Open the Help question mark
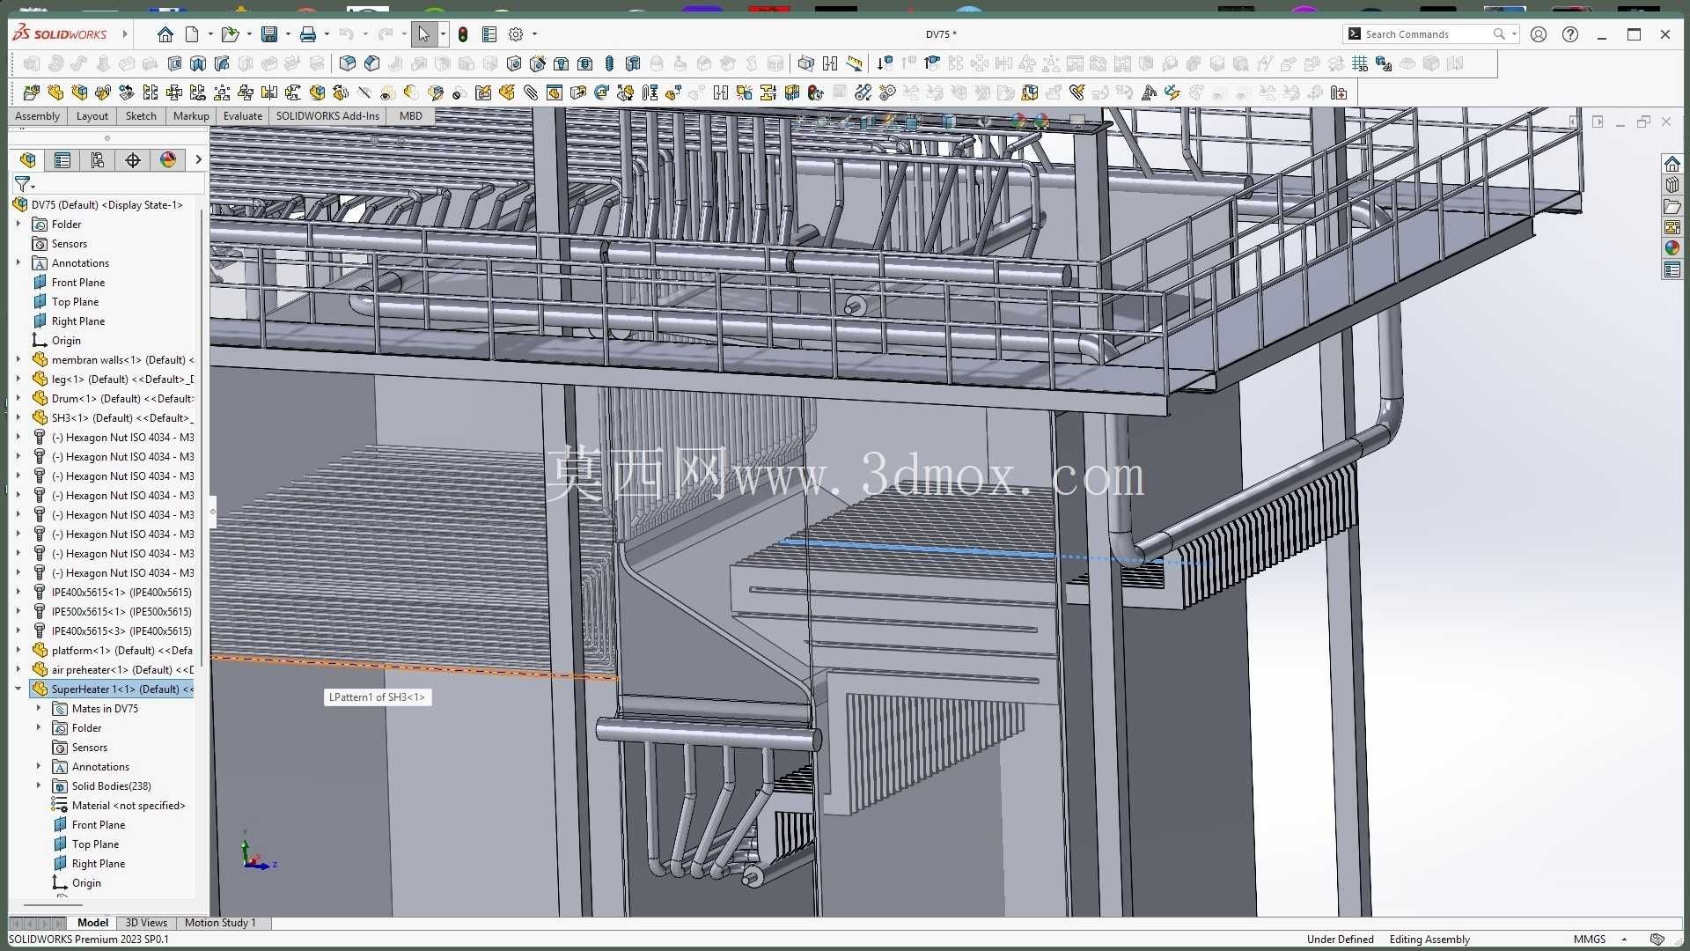 [1570, 34]
